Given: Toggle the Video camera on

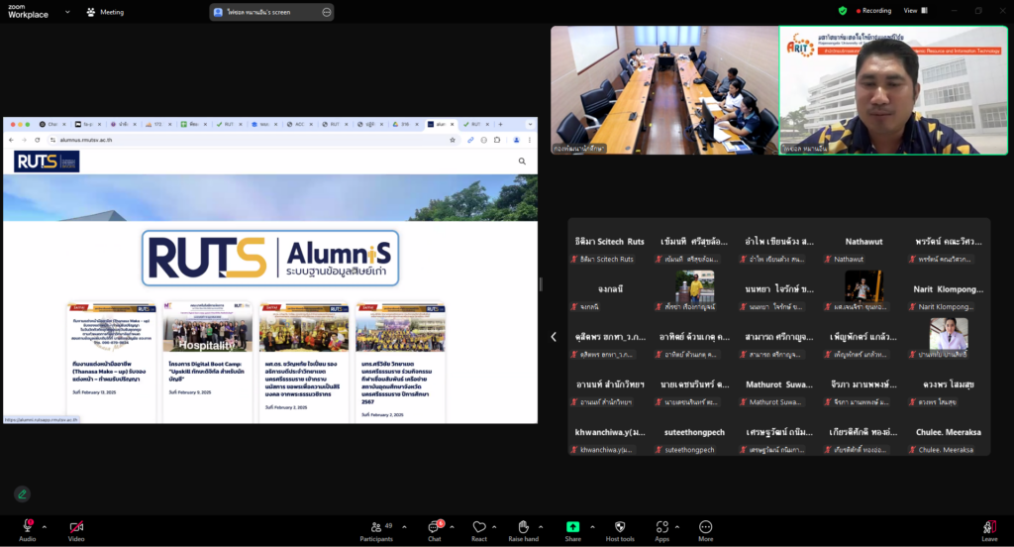Looking at the screenshot, I should (x=76, y=527).
